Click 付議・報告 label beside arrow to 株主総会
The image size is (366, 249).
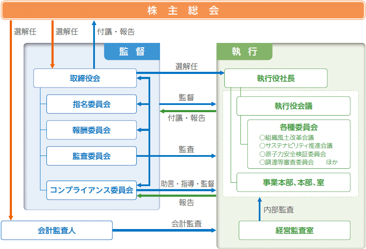pos(116,31)
